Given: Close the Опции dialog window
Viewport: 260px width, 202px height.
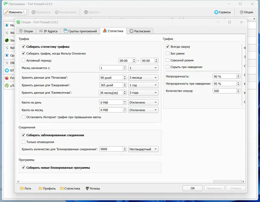Looking at the screenshot, I should point(241,22).
